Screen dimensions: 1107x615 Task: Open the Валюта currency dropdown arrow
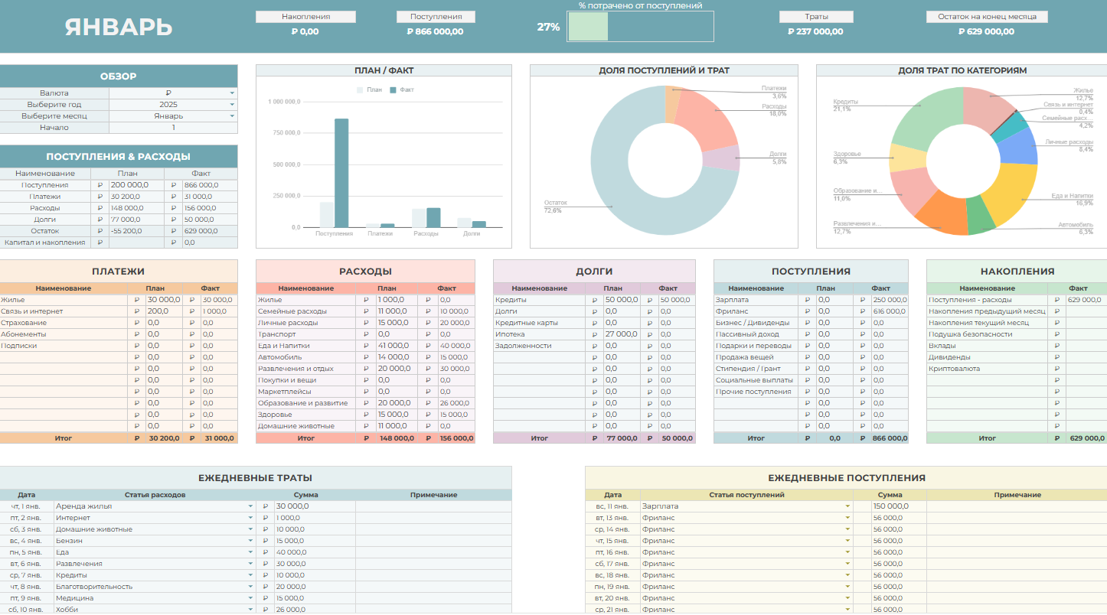(232, 93)
